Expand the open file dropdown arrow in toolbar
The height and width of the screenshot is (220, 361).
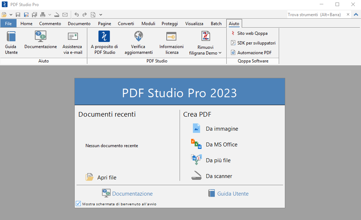tap(11, 15)
